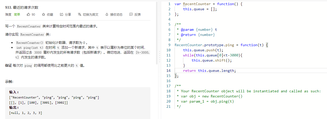Image resolution: width=327 pixels, height=119 pixels.
Task: Click line number 4 in the editor gutter
Action: pos(169,19)
